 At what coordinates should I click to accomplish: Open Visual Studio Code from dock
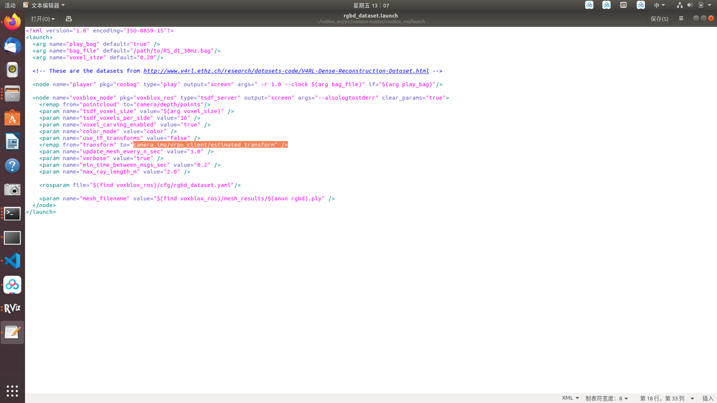coord(12,261)
